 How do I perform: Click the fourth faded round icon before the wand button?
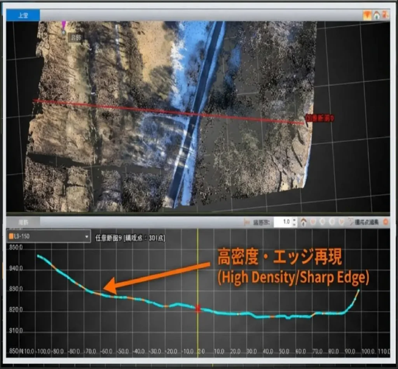tap(341, 222)
